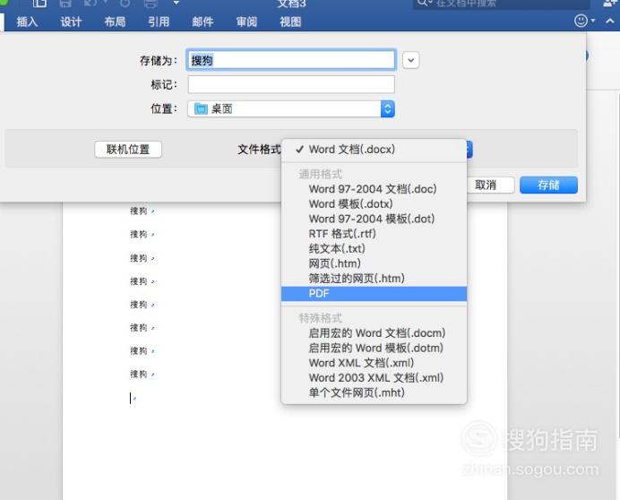Screen dimensions: 620x500
Task: Select Word 97-2004 模板(.dot) format
Action: [374, 219]
